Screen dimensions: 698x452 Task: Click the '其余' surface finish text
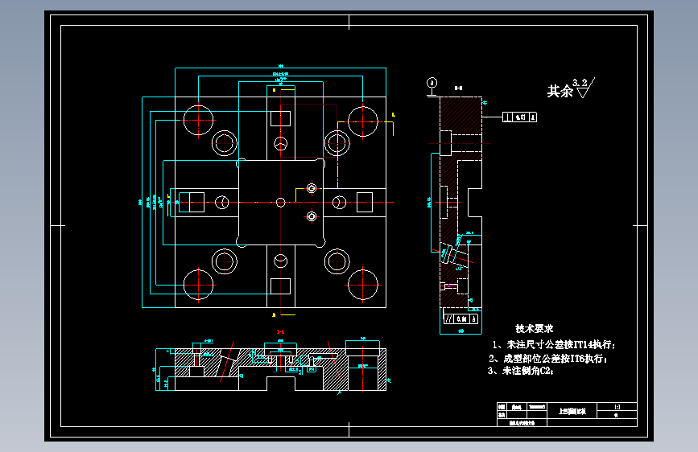tap(560, 91)
